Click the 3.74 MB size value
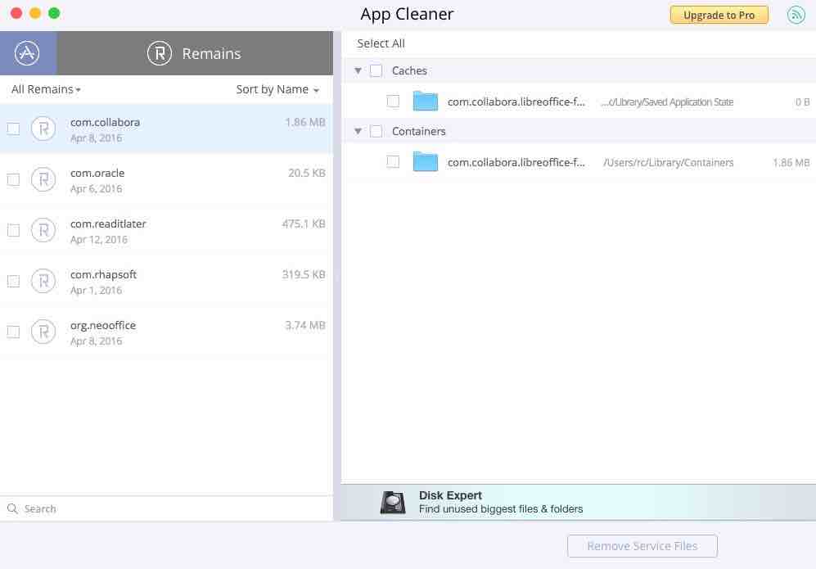 tap(305, 325)
